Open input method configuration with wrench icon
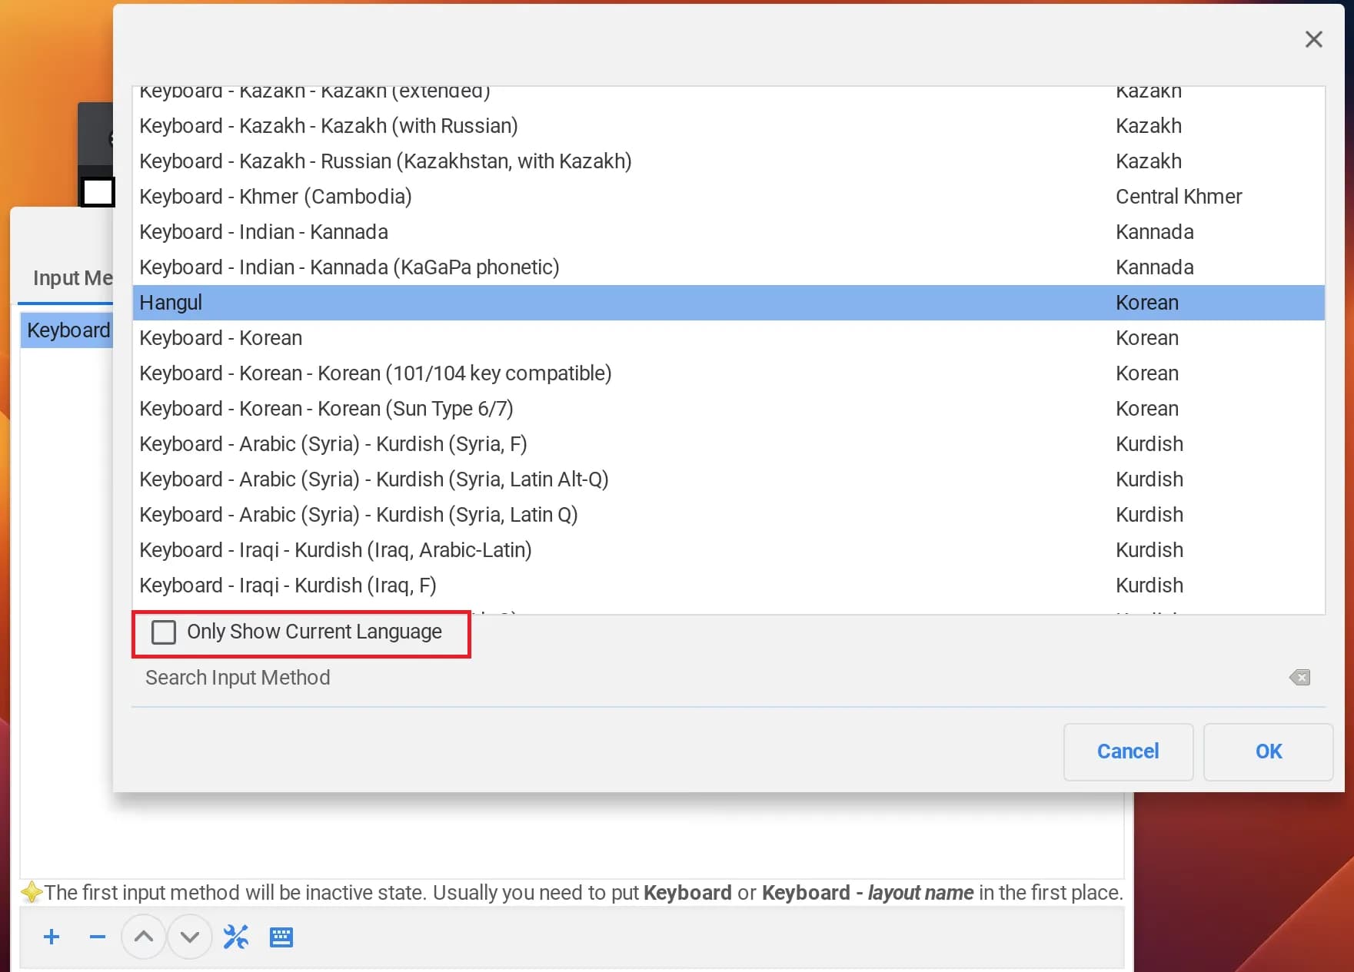The width and height of the screenshot is (1354, 972). tap(235, 937)
